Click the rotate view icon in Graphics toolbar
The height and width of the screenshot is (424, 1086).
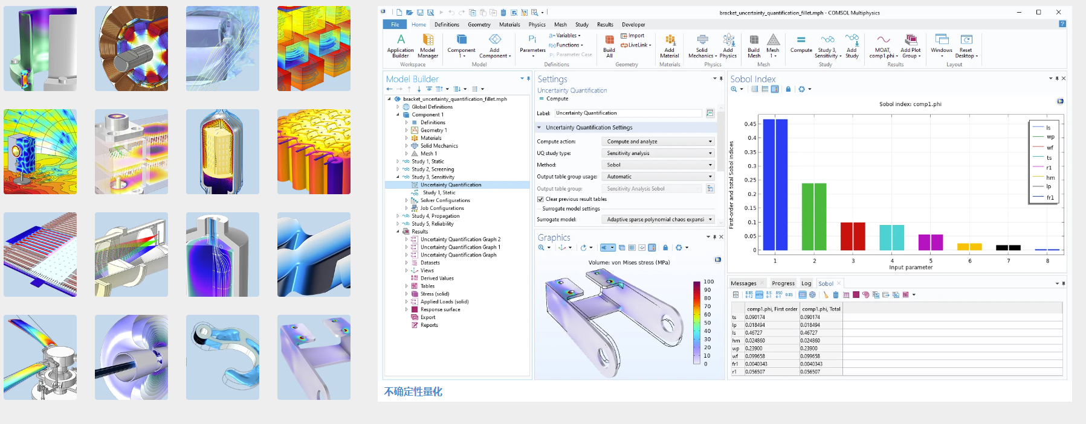[x=583, y=248]
